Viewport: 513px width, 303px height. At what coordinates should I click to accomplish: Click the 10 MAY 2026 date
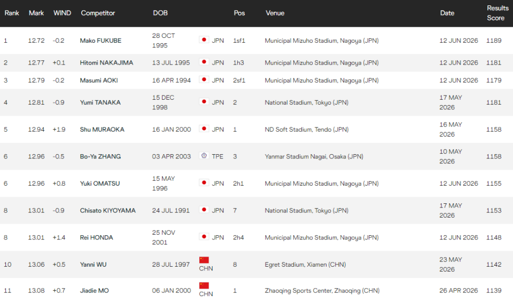click(450, 156)
